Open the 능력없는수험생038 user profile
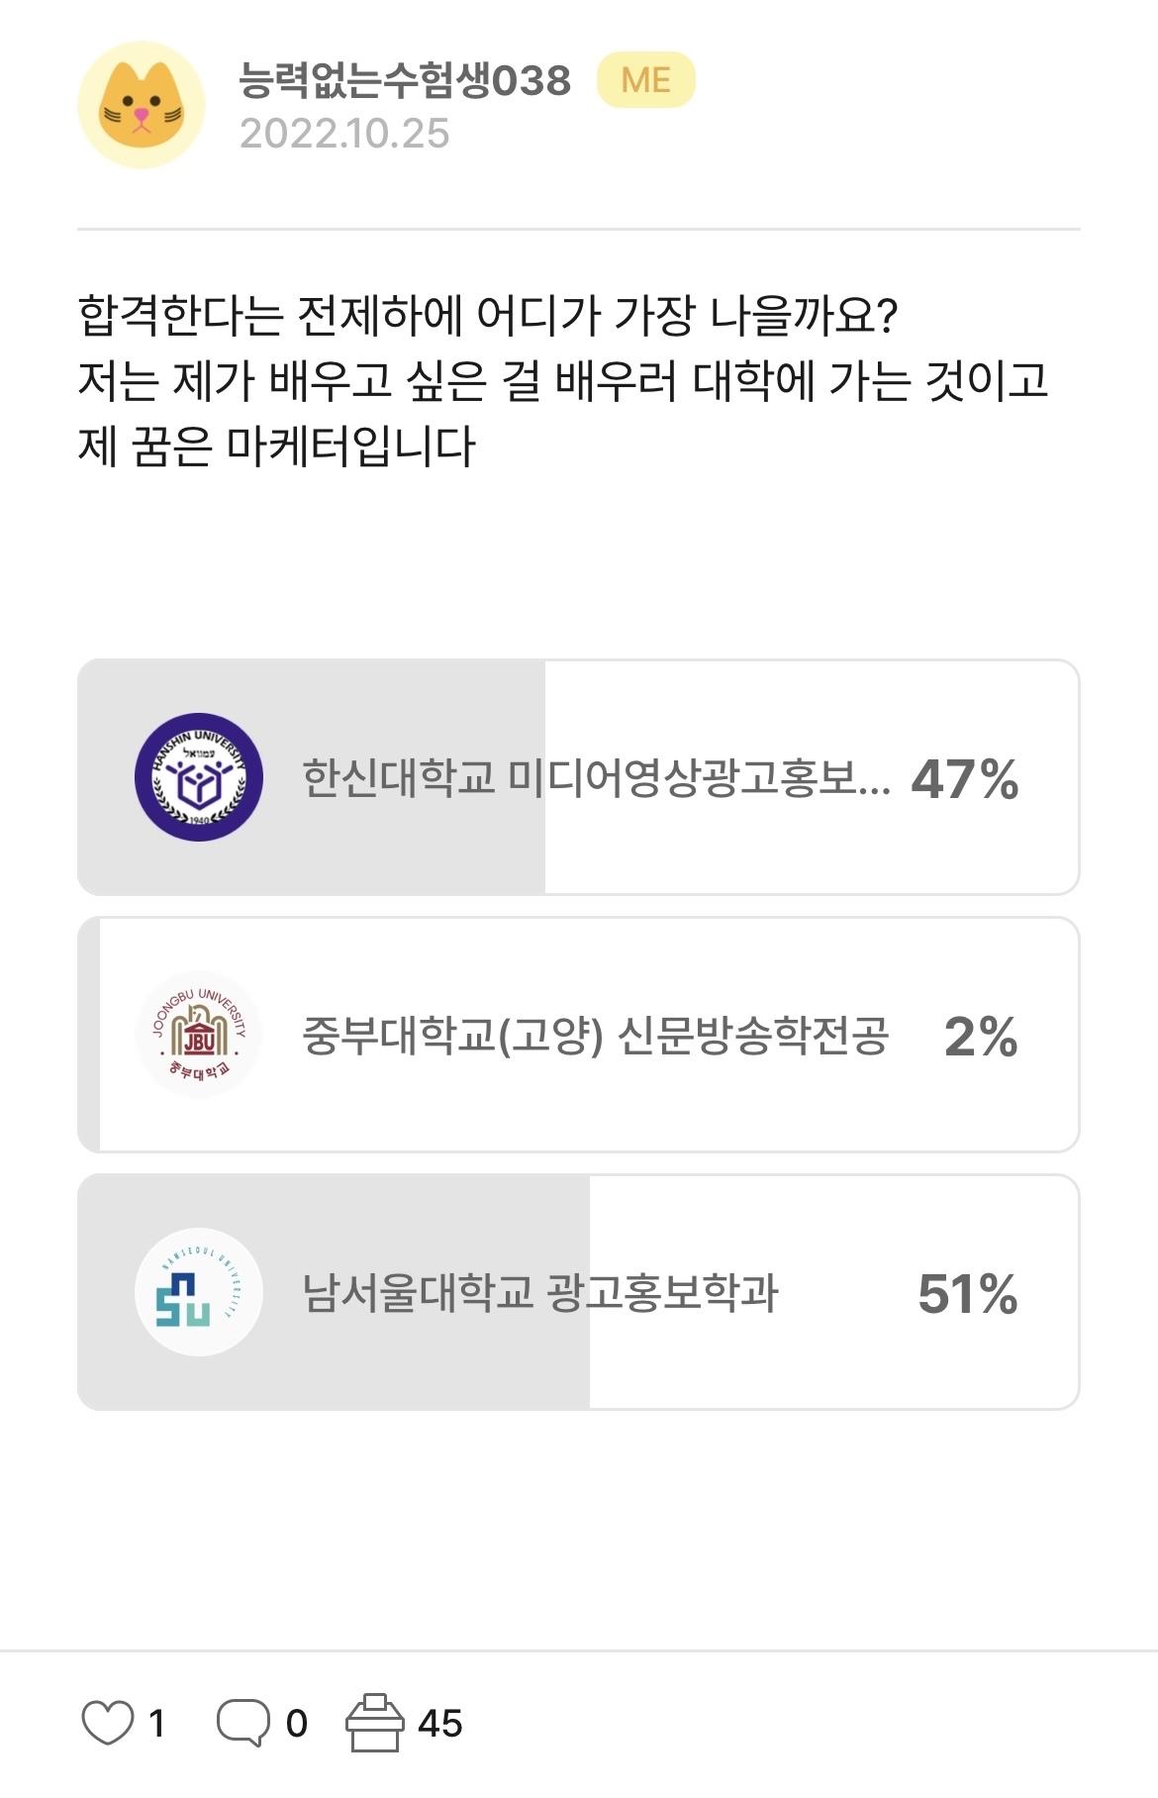1158x1798 pixels. [405, 80]
